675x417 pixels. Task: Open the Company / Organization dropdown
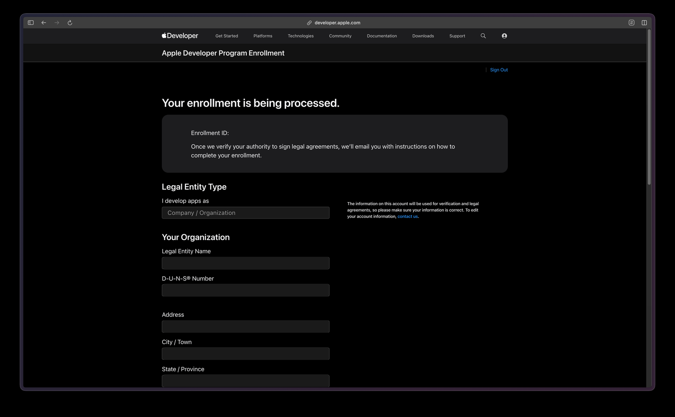click(x=246, y=213)
